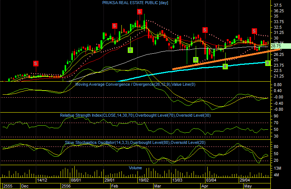Image resolution: width=291 pixels, height=189 pixels.
Task: Click the 33.75 price axis value
Action: click(279, 22)
